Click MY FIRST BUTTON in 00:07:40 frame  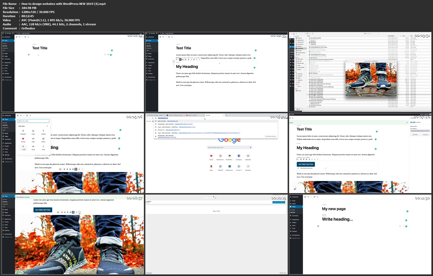point(306,164)
